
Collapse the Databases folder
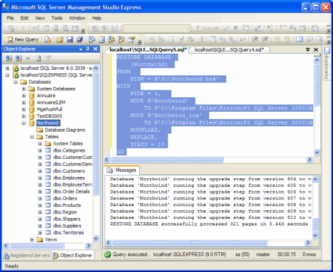(x=15, y=82)
